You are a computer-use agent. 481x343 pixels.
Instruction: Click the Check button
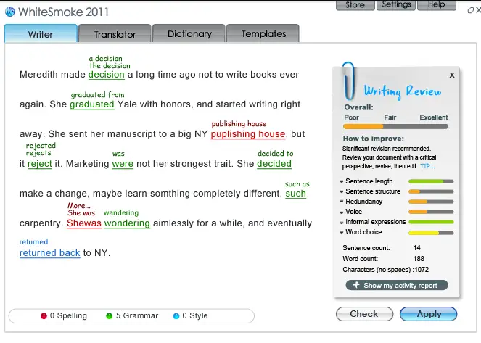(x=364, y=314)
